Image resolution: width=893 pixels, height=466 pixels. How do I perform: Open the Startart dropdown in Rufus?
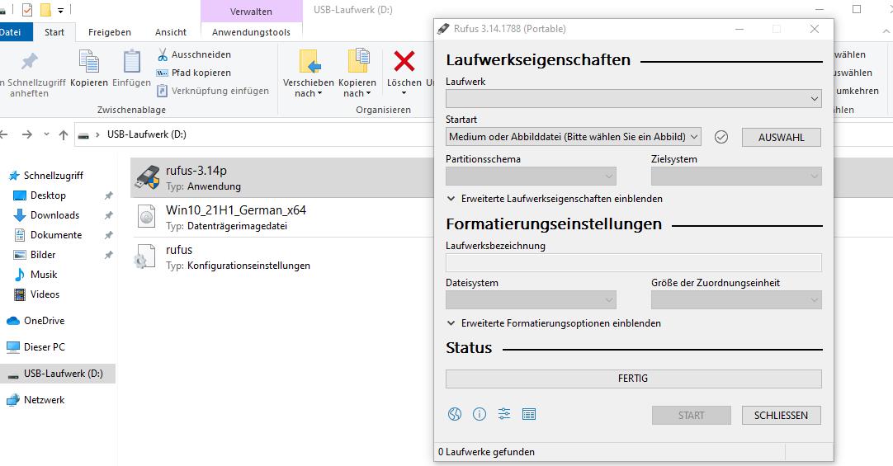(x=574, y=137)
